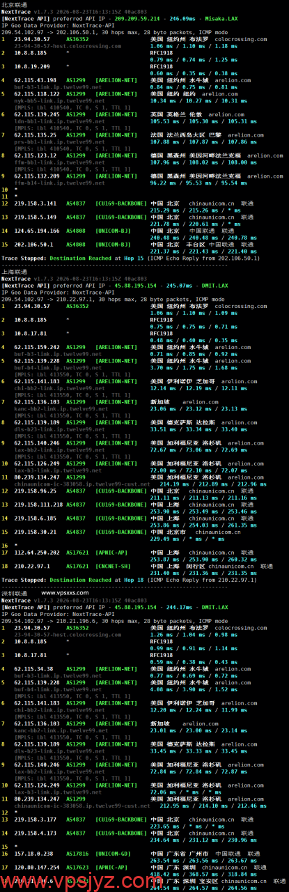Click the 中国 上海 闵行区 location text

(177, 566)
